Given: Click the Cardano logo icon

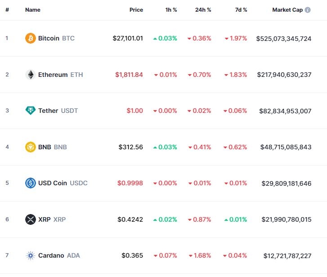Looking at the screenshot, I should [x=30, y=255].
